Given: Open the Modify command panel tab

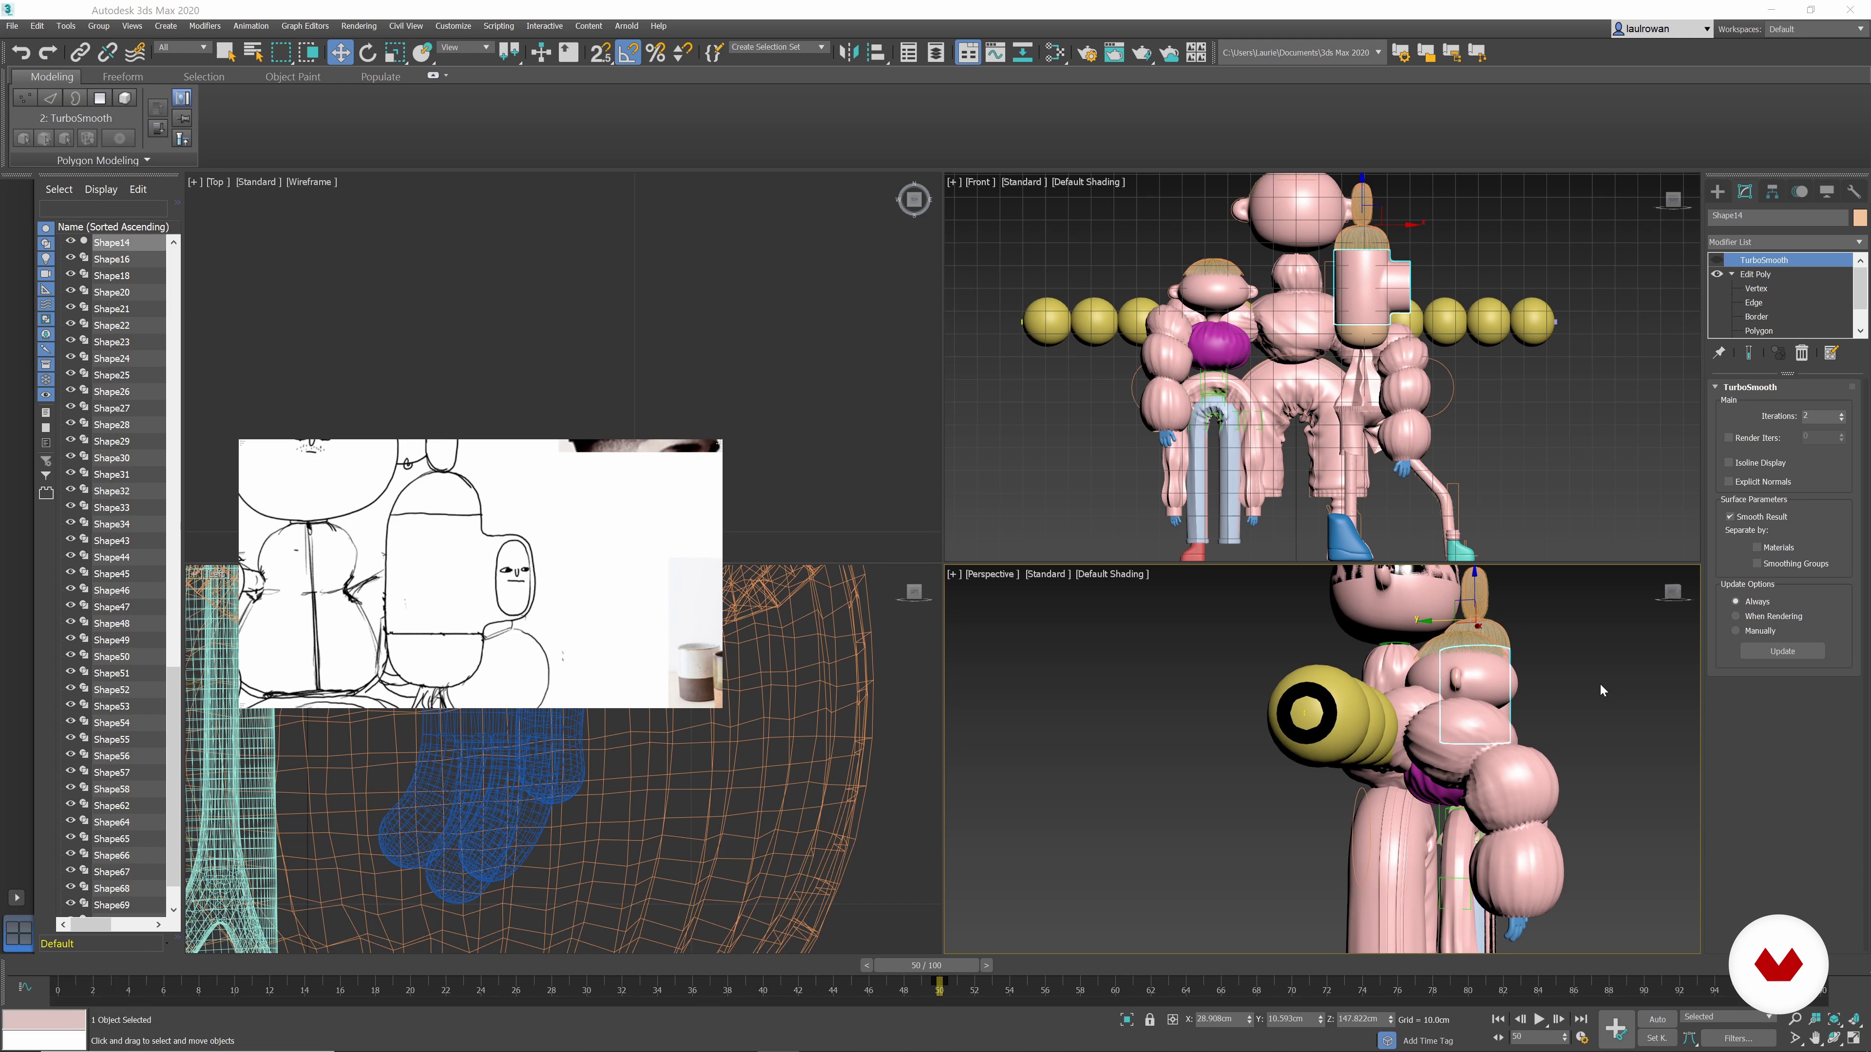Looking at the screenshot, I should (1745, 192).
